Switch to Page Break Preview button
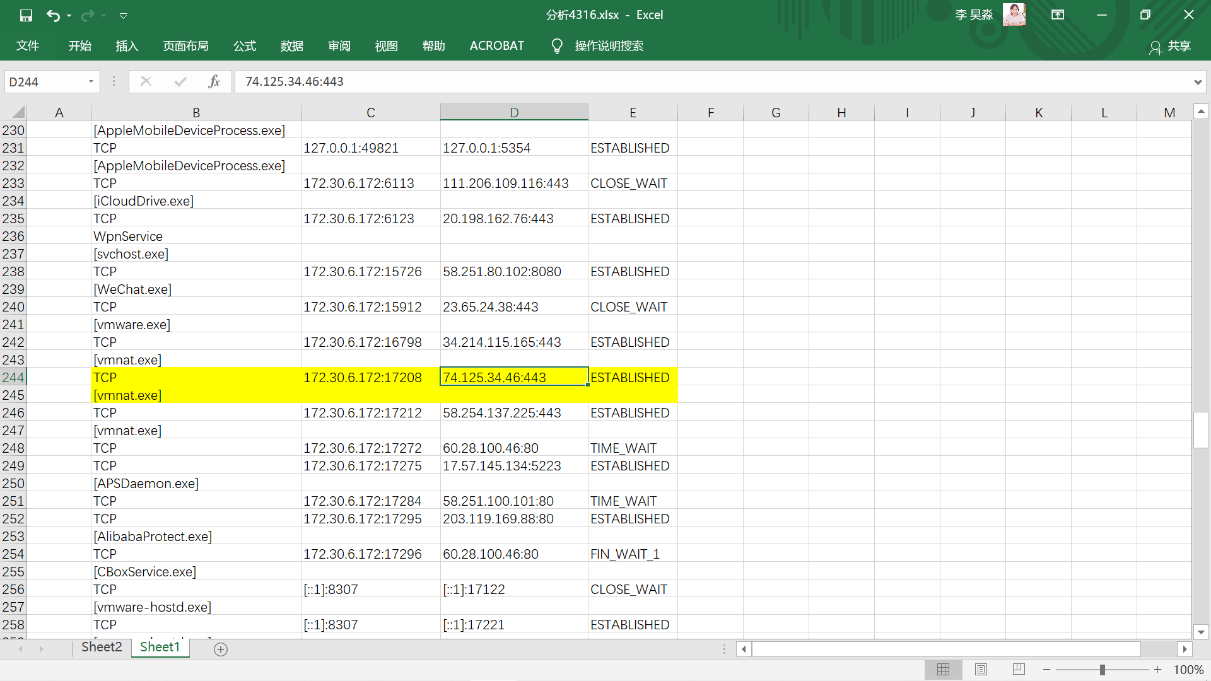 [1019, 670]
